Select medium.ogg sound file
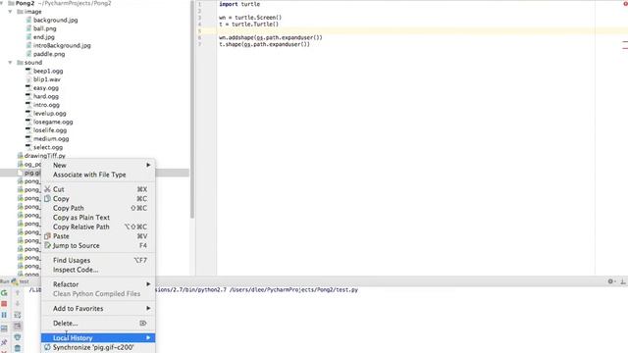628x353 pixels. coord(51,139)
